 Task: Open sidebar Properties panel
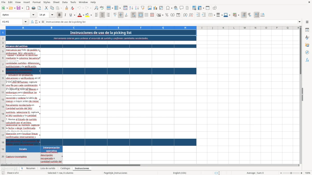(307, 30)
